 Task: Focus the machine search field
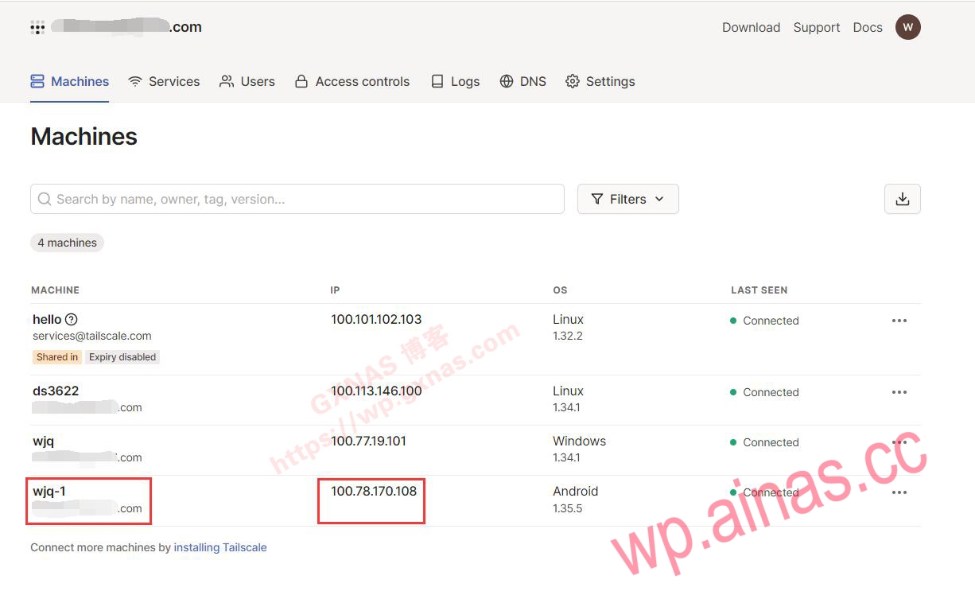pos(297,199)
